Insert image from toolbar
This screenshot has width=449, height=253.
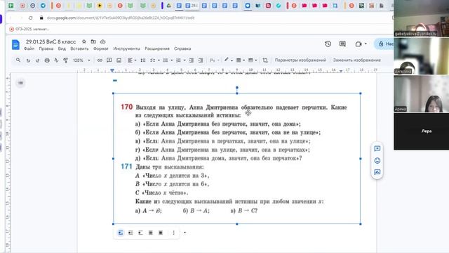tap(119, 60)
